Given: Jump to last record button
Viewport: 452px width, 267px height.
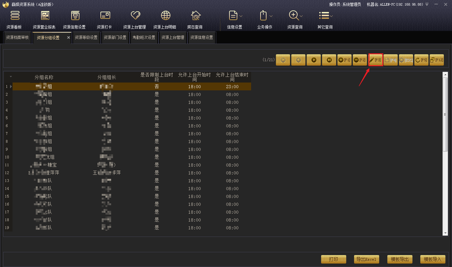Looking at the screenshot, I should click(x=329, y=60).
